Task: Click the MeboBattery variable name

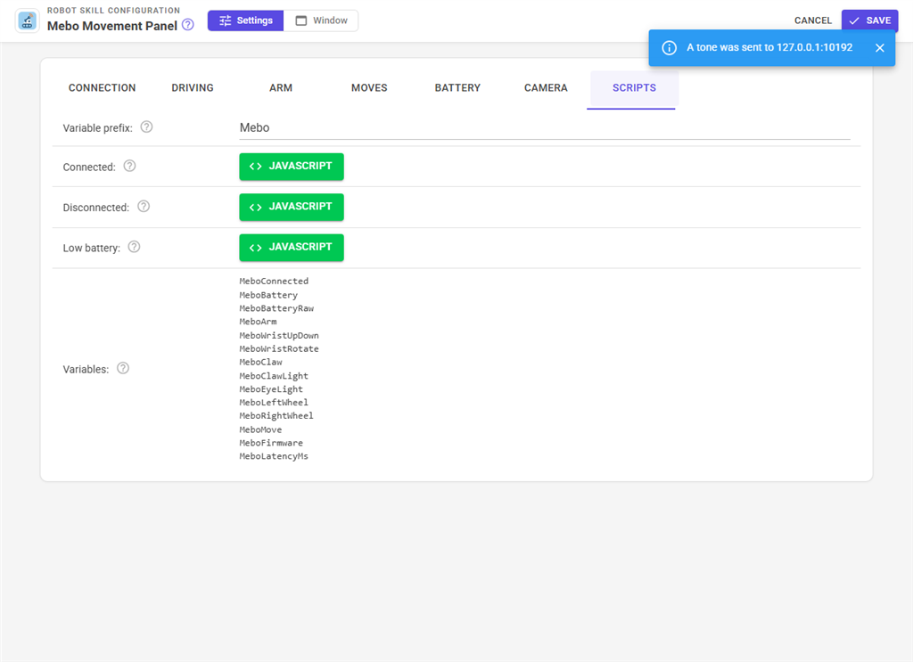Action: pos(268,295)
